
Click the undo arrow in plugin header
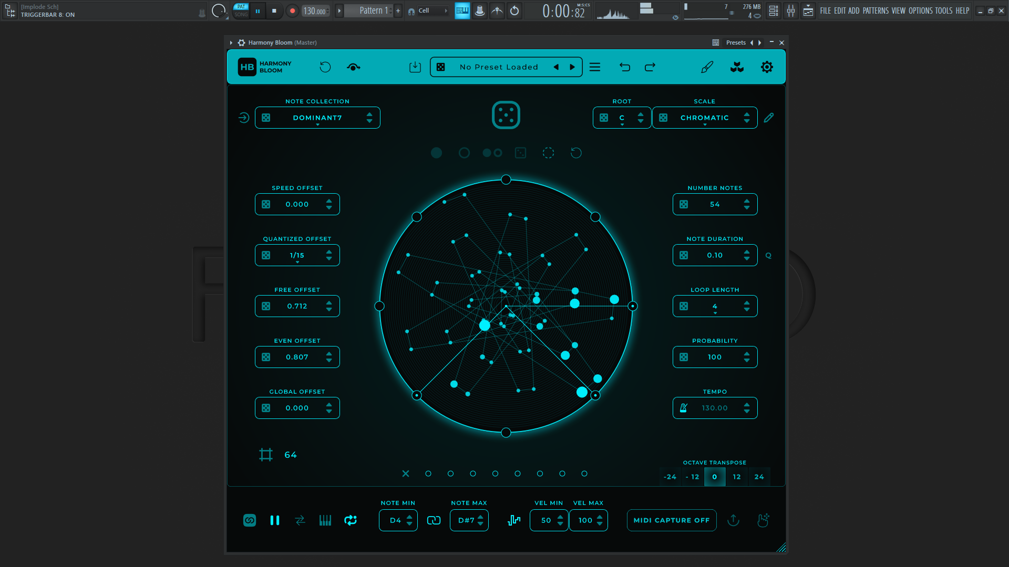pyautogui.click(x=624, y=67)
